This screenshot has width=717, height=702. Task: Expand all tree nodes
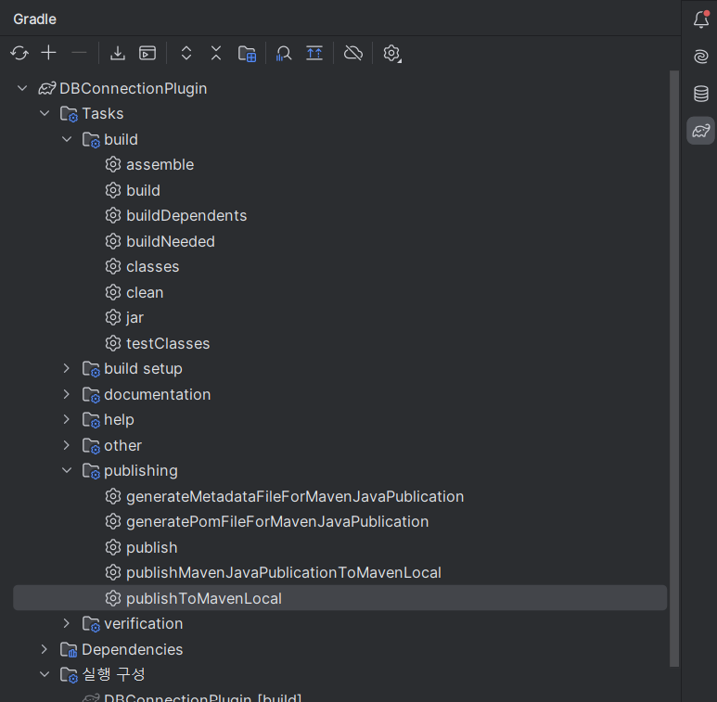pyautogui.click(x=186, y=53)
